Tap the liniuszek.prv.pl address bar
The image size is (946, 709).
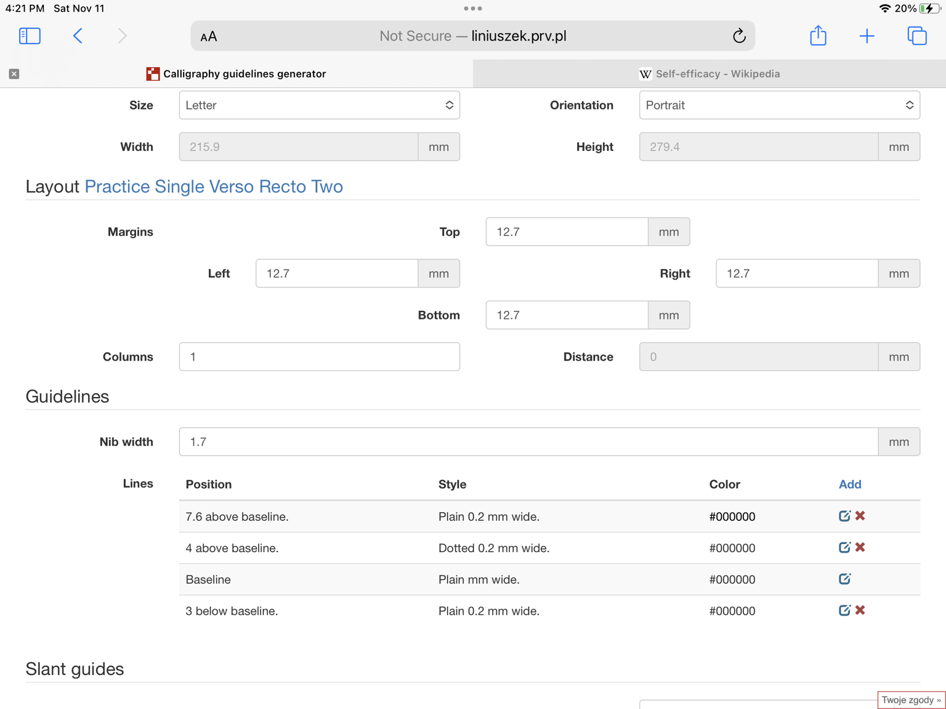(473, 36)
